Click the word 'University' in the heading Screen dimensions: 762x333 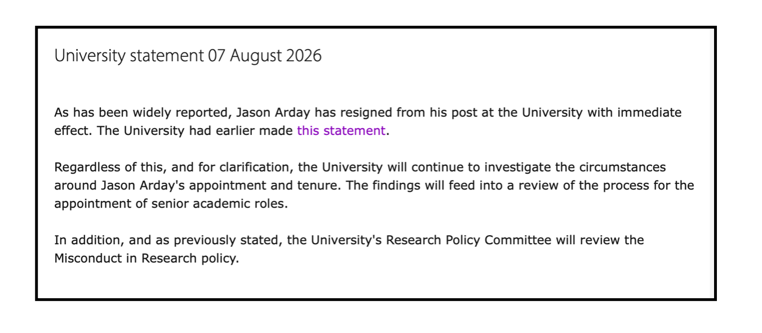[90, 56]
